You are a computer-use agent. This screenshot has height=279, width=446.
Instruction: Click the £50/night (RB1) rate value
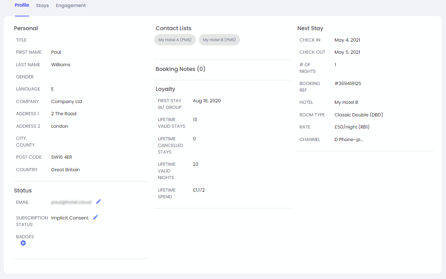tap(352, 127)
